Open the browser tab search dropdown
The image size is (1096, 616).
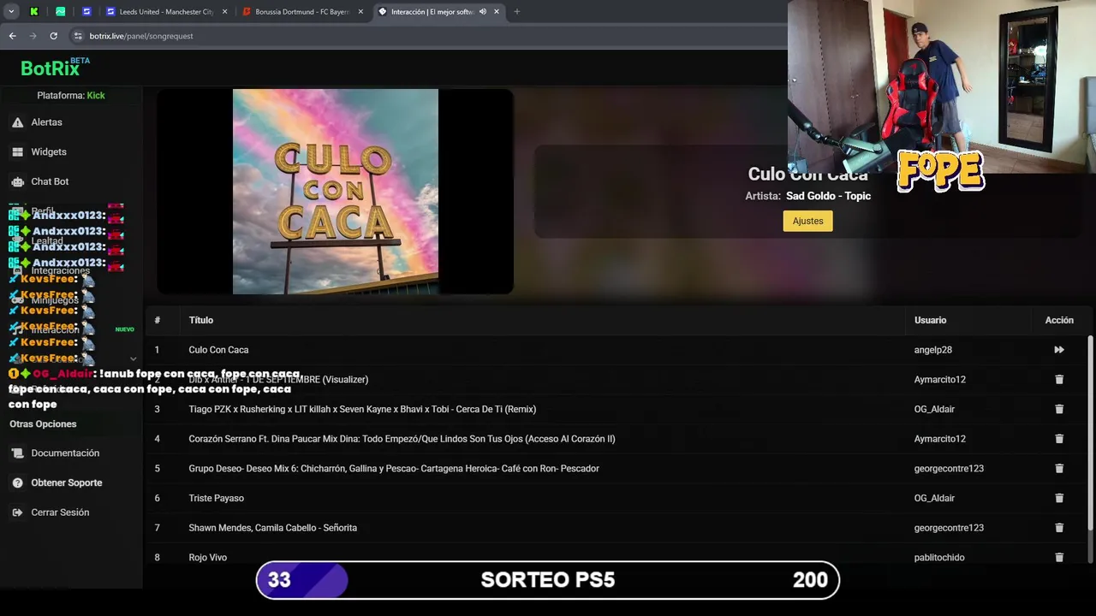pos(11,12)
